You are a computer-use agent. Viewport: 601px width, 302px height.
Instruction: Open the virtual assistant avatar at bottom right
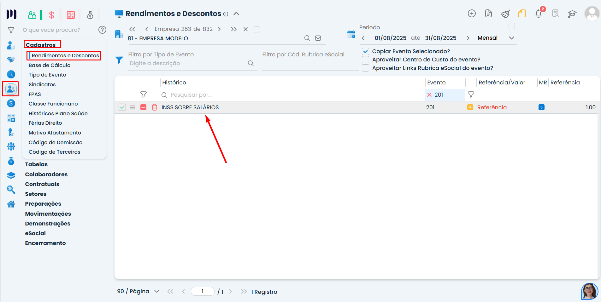coord(589,291)
